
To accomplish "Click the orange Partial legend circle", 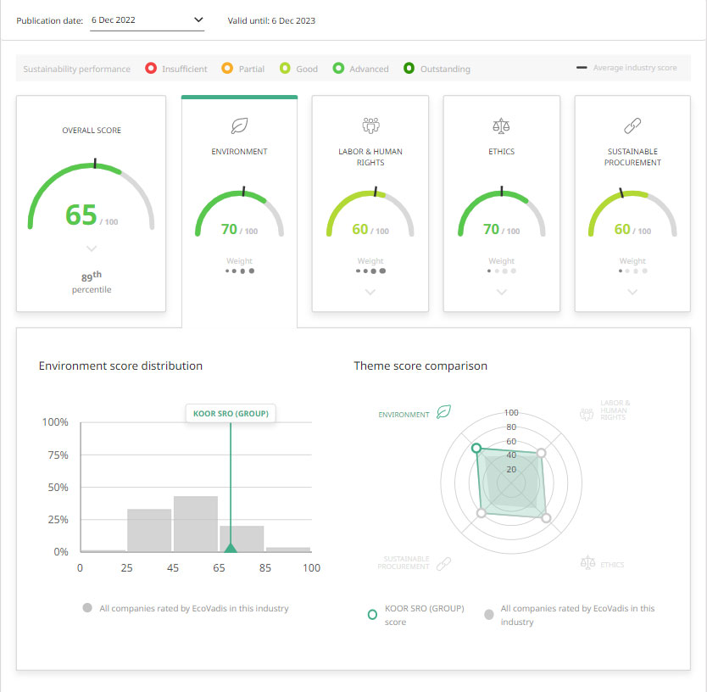I will pyautogui.click(x=227, y=68).
